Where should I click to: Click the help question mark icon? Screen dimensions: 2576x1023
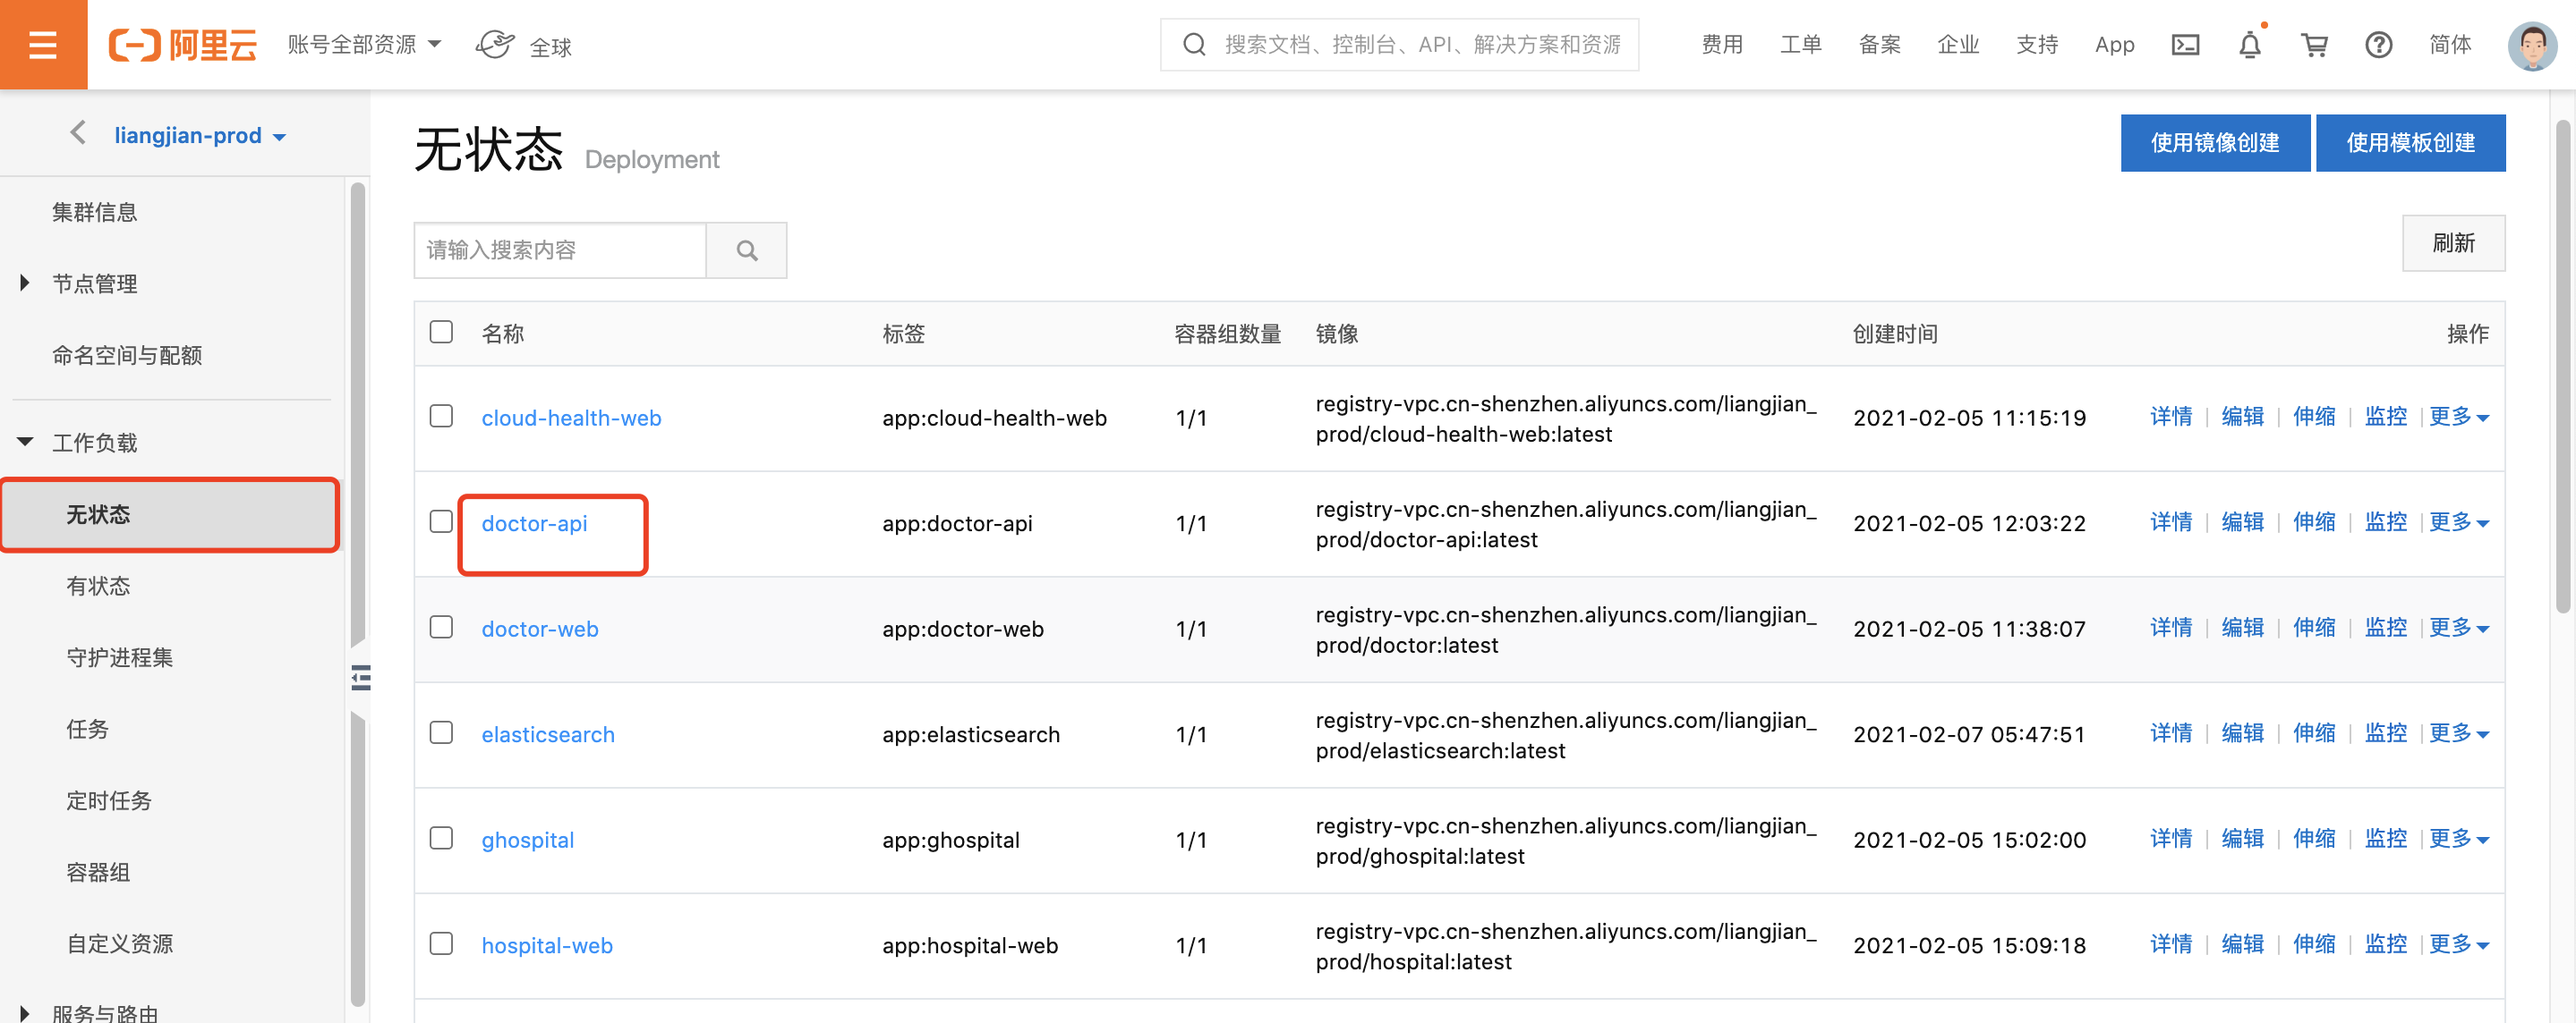coord(2378,45)
